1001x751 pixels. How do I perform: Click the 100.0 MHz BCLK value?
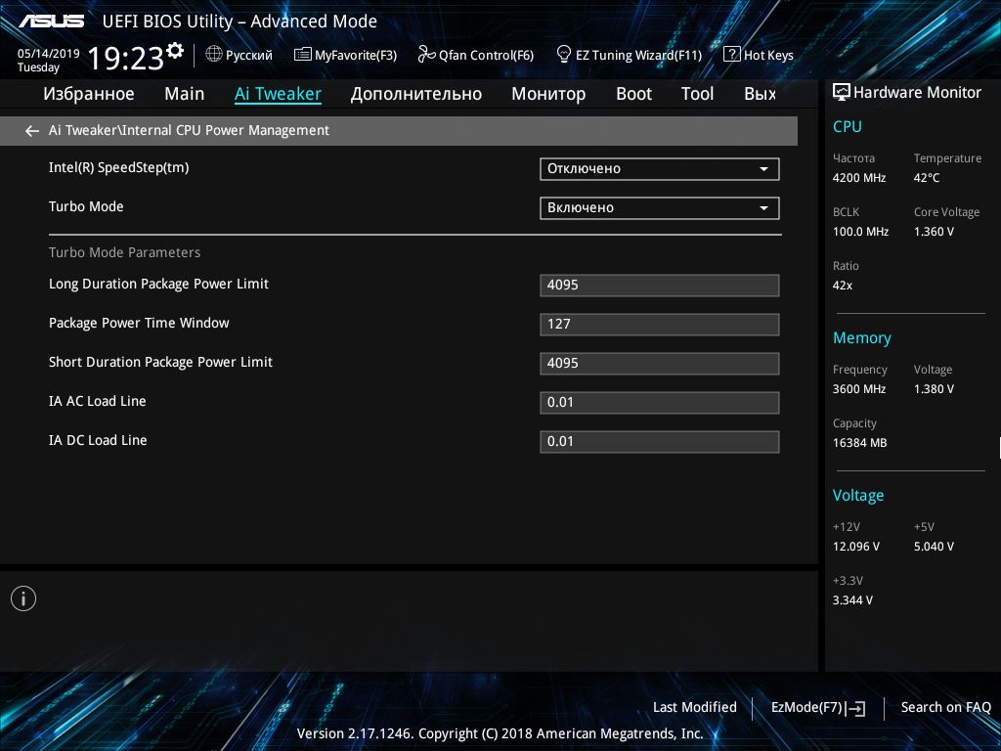(860, 232)
